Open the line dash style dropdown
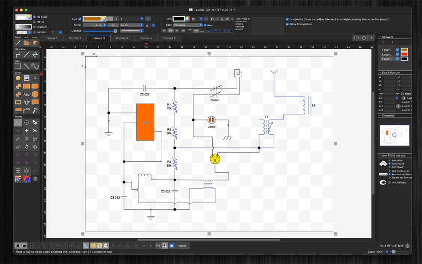Image resolution: width=422 pixels, height=264 pixels. [x=131, y=31]
